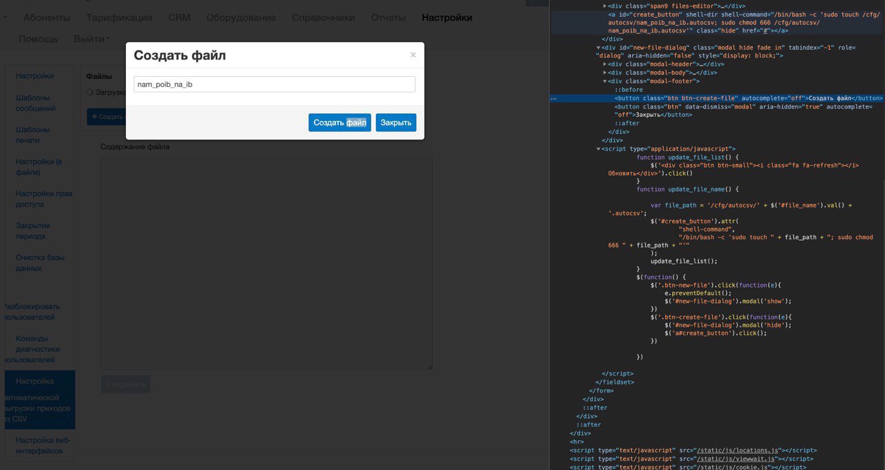
Task: Select Настройка веб-интерфейсов in sidebar
Action: coord(44,446)
